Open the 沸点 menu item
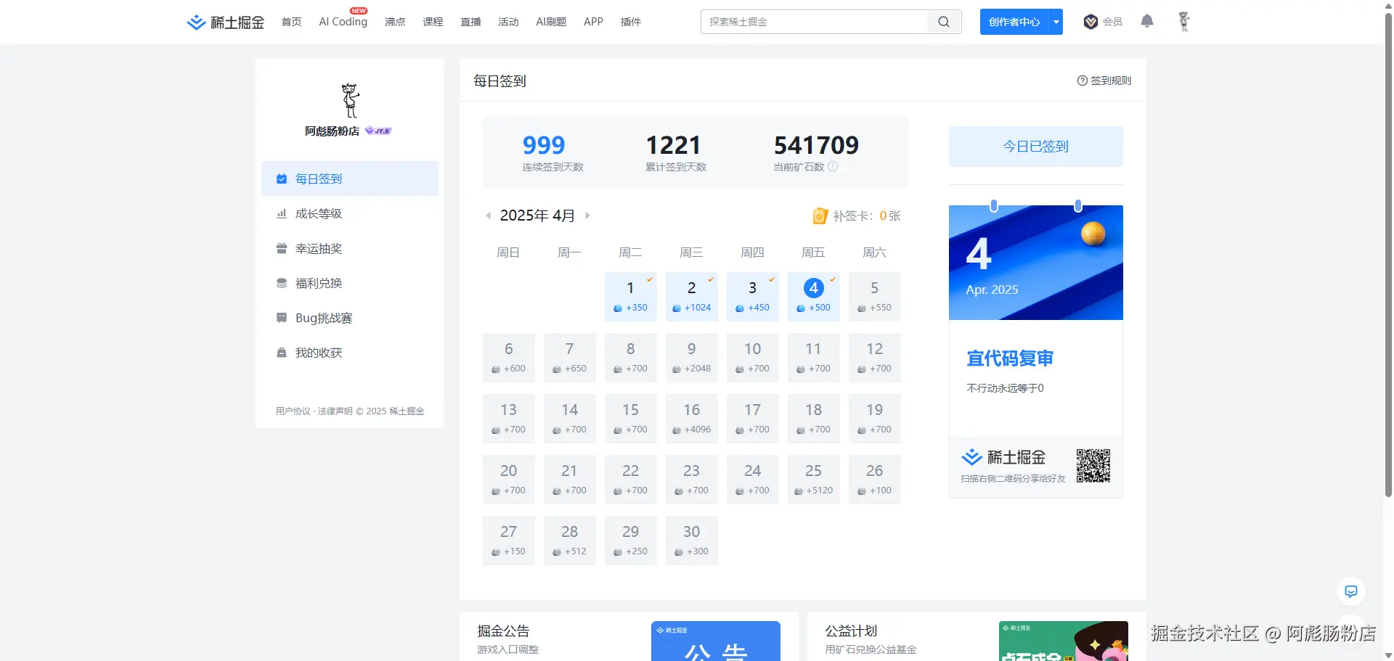The image size is (1394, 661). [395, 22]
